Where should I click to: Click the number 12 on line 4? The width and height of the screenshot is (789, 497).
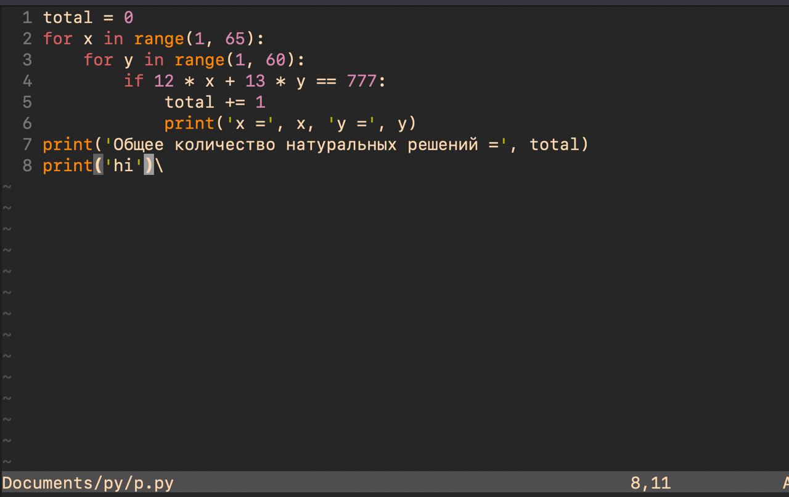coord(164,81)
